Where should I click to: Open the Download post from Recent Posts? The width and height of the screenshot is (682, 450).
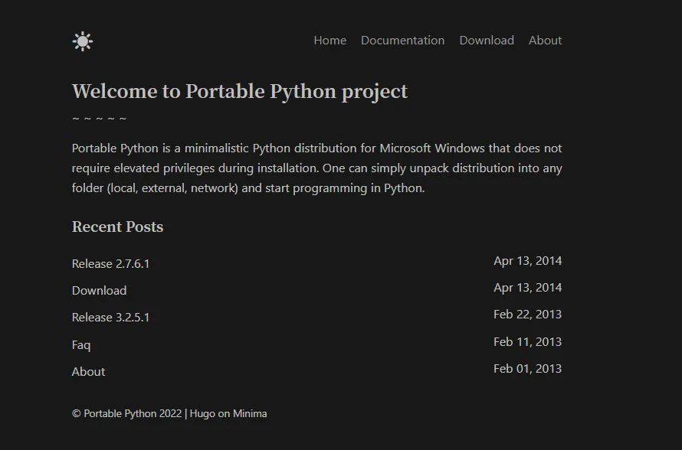click(x=99, y=290)
